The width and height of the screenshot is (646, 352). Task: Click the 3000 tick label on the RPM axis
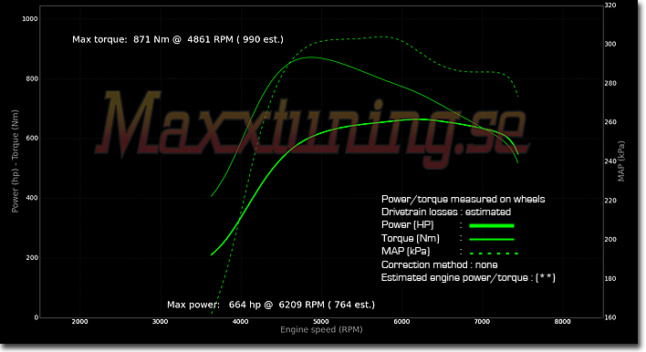tap(160, 322)
